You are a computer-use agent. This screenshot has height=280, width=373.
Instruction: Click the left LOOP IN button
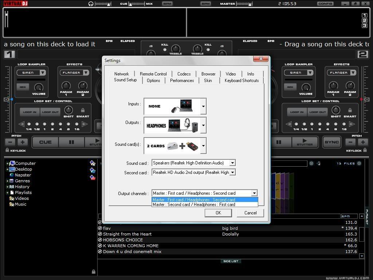(x=30, y=112)
